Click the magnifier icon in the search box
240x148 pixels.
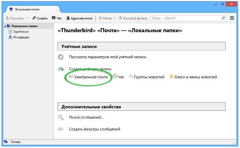point(223,18)
